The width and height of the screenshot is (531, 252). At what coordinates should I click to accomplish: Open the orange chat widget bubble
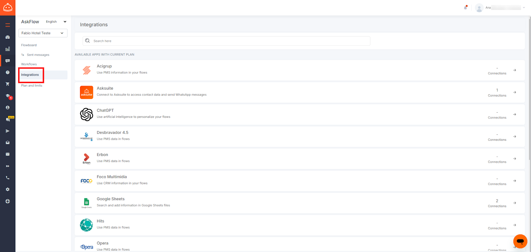point(520,241)
